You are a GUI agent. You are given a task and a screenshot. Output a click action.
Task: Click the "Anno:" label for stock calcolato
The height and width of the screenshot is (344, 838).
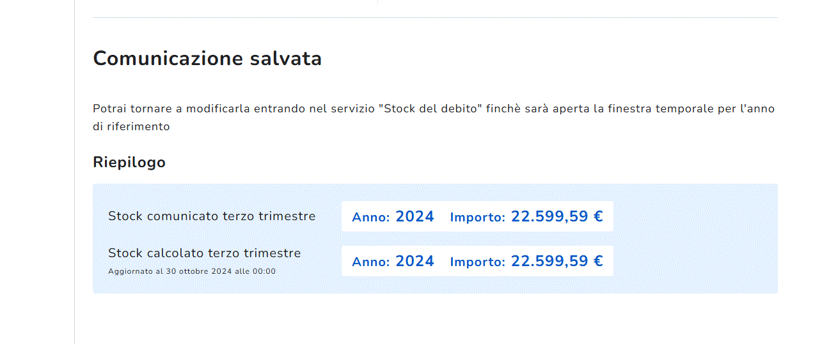[x=370, y=262]
